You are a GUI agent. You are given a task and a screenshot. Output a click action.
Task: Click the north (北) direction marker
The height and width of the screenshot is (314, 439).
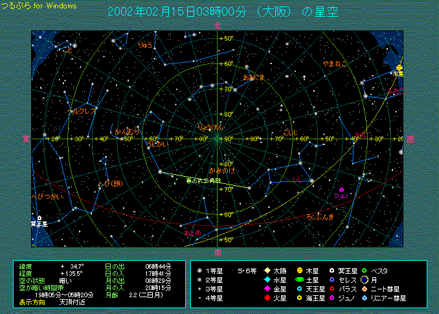pos(218,26)
